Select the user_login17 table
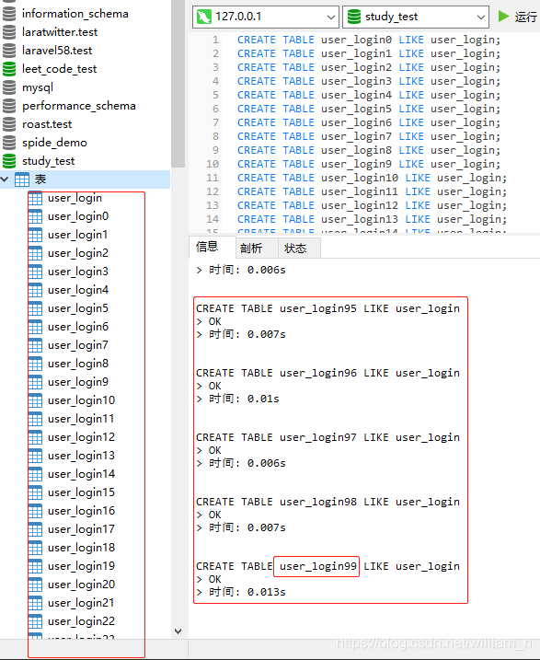Screen dimensions: 540x660 point(81,529)
